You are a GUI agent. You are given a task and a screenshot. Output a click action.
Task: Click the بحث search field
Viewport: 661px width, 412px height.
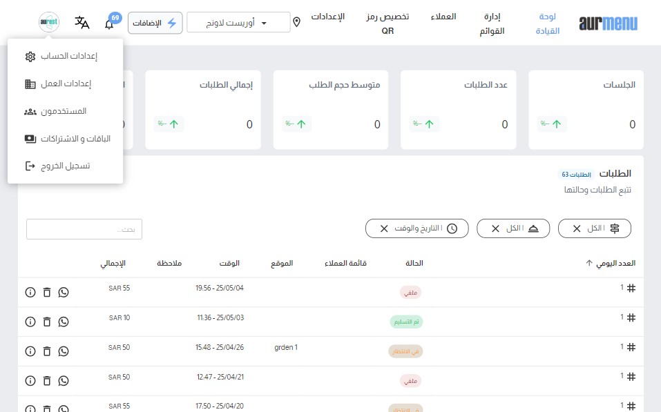(84, 229)
